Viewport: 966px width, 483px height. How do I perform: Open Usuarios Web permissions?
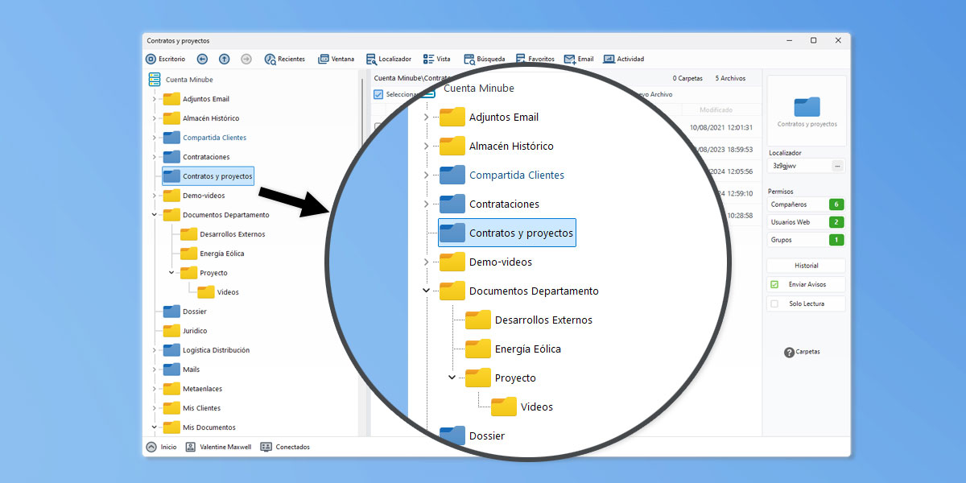tap(807, 222)
